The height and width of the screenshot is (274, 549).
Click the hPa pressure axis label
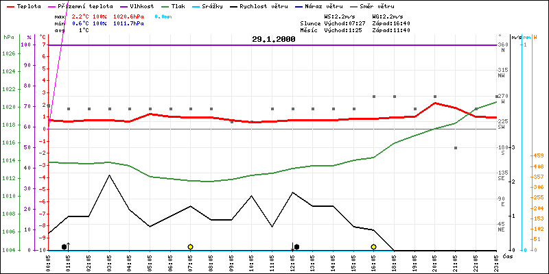tap(8, 37)
